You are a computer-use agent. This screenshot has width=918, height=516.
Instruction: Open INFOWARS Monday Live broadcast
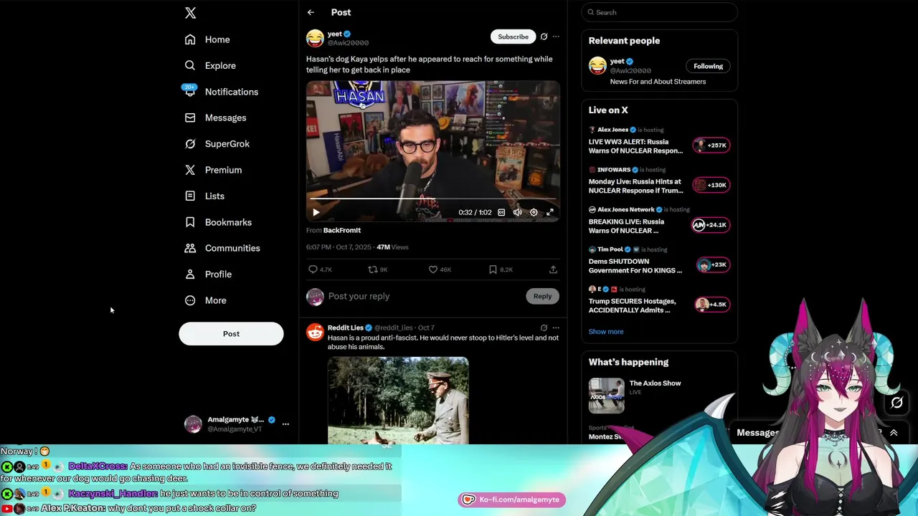point(635,186)
